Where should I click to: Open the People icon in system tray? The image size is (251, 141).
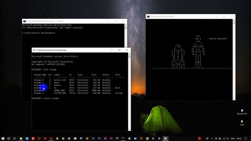tap(207, 138)
